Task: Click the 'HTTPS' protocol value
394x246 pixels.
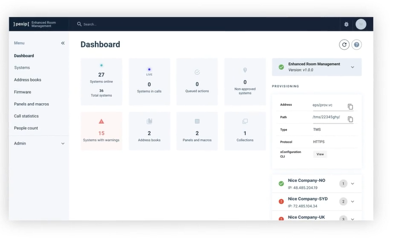Action: (319, 142)
